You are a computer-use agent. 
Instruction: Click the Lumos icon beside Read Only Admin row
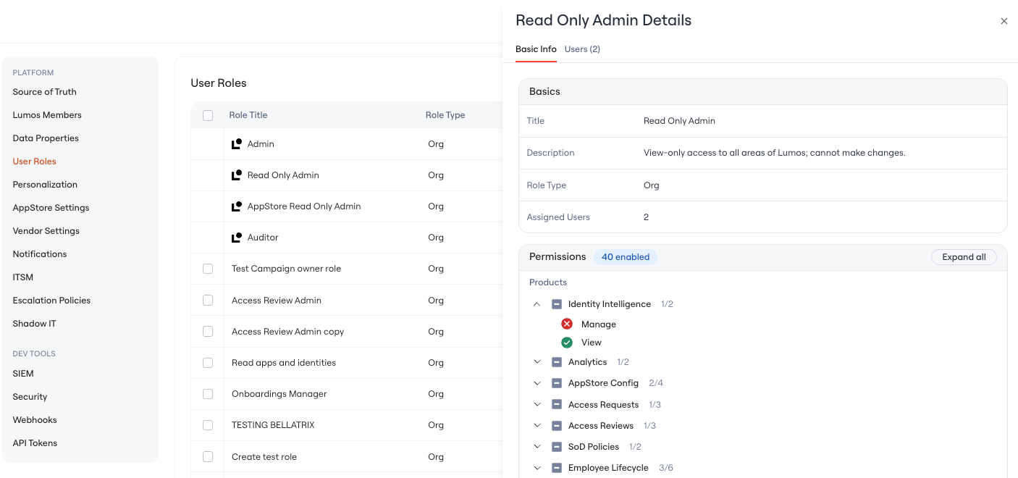tap(237, 175)
